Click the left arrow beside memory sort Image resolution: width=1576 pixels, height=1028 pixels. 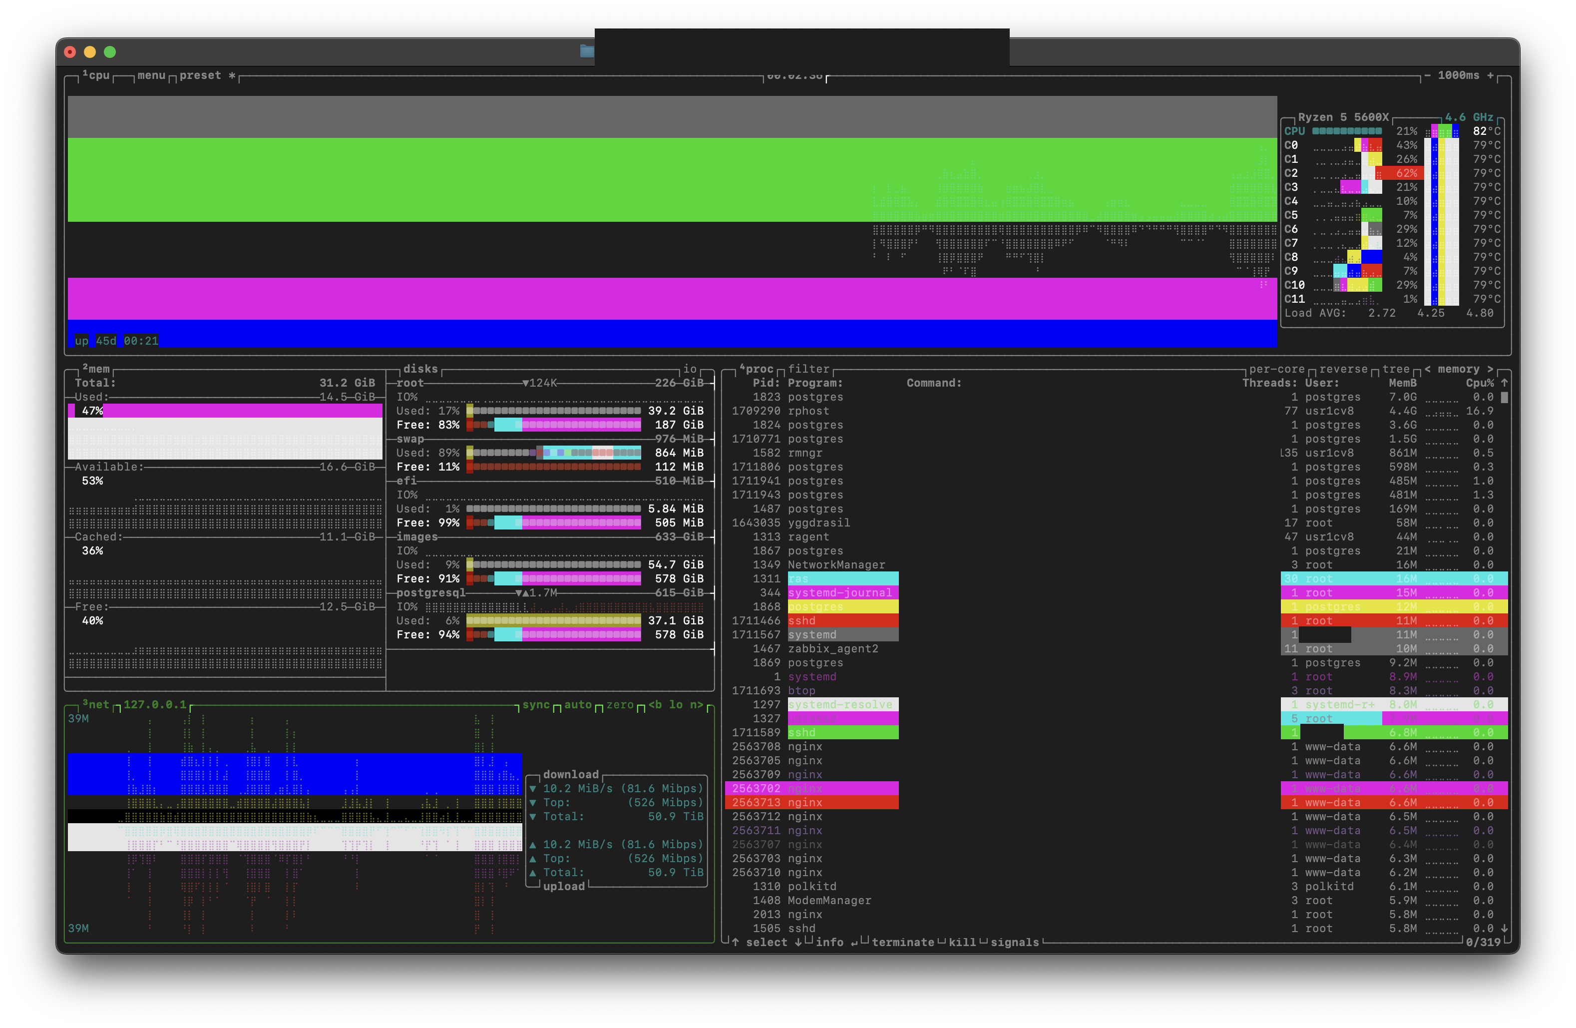pyautogui.click(x=1428, y=369)
